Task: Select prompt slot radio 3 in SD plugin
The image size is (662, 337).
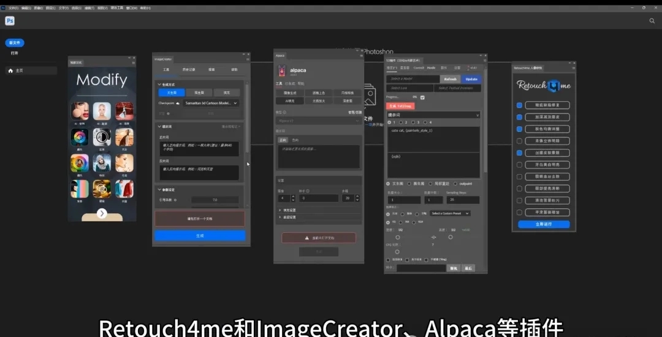Action: [413, 123]
